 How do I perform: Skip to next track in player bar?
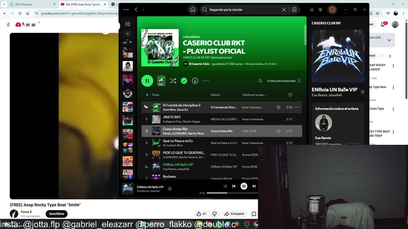(x=254, y=186)
